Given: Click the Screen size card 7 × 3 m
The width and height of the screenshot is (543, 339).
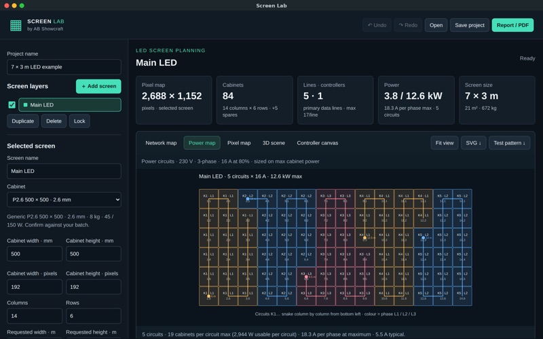Looking at the screenshot, I should tap(497, 100).
